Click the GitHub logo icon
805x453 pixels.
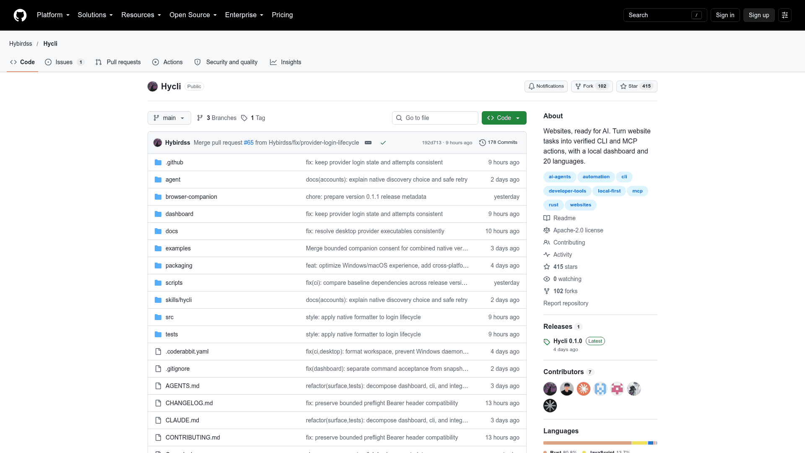tap(20, 15)
